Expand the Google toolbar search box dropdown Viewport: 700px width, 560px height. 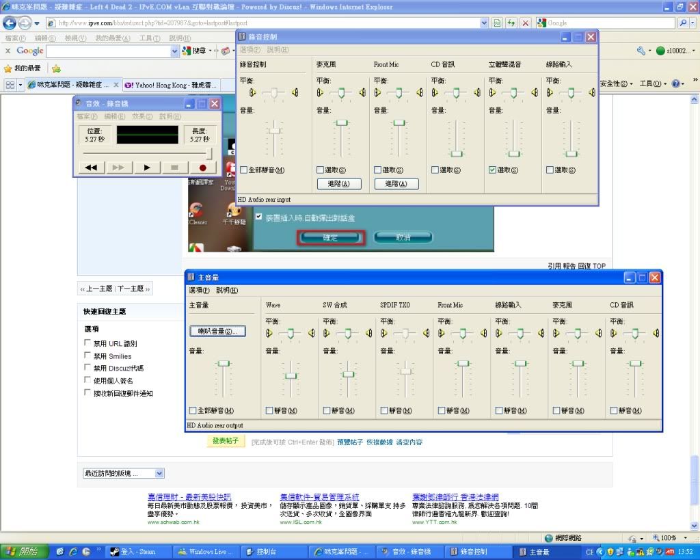point(175,51)
